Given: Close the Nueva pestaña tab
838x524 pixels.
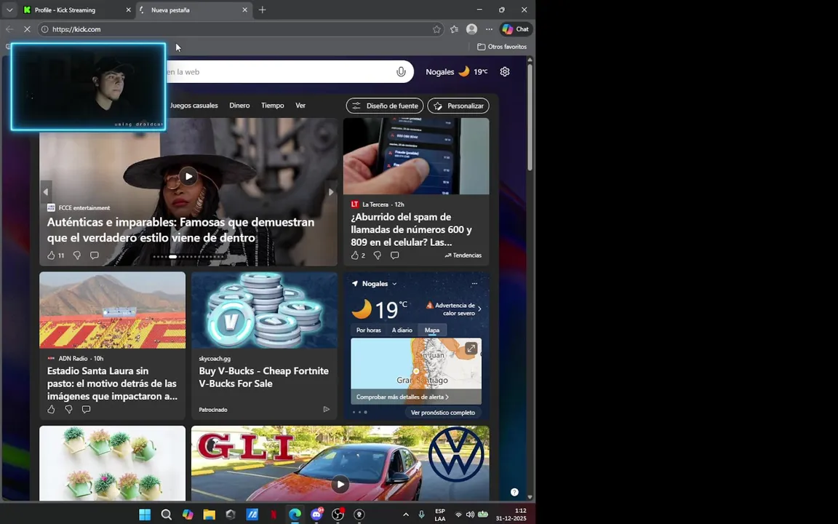Looking at the screenshot, I should tap(244, 9).
